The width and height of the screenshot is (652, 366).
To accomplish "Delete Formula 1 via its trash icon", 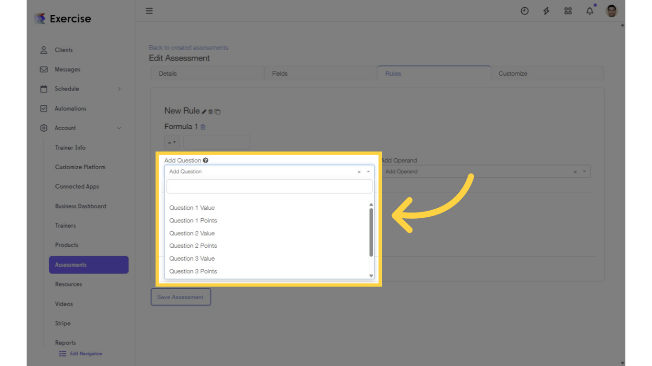I will pos(203,127).
